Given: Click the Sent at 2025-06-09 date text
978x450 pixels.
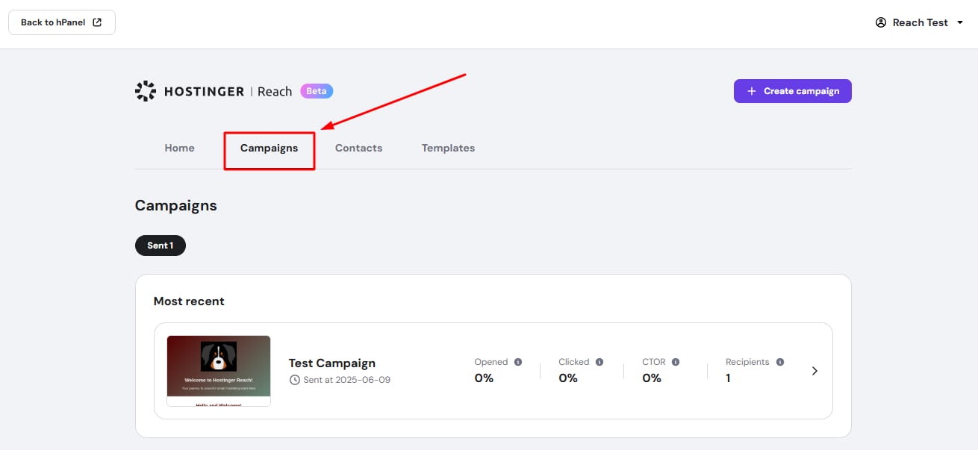Looking at the screenshot, I should (347, 380).
